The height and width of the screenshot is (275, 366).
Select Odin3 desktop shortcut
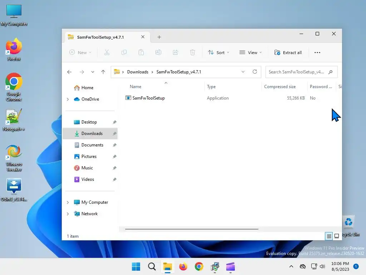click(x=14, y=190)
